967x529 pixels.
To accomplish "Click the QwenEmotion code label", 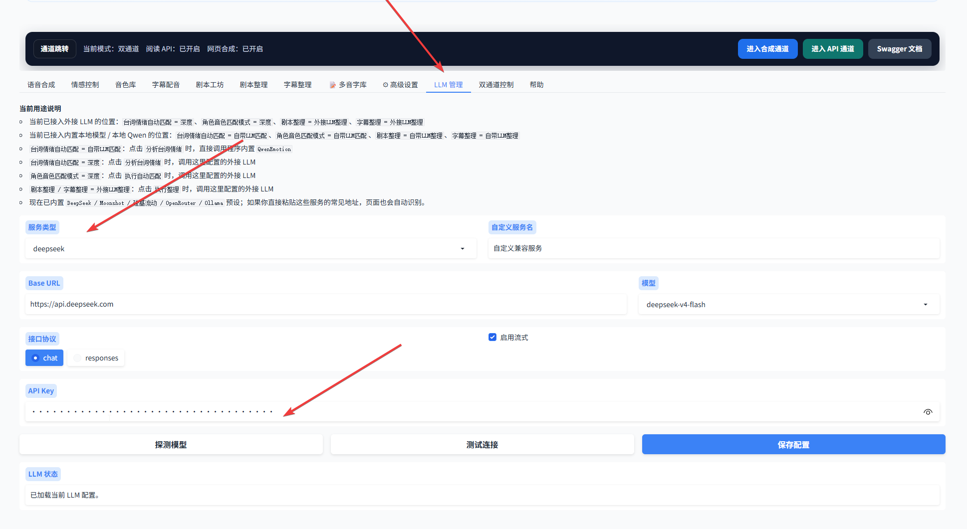I will 274,149.
